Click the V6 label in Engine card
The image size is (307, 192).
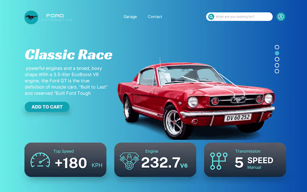[x=184, y=166]
